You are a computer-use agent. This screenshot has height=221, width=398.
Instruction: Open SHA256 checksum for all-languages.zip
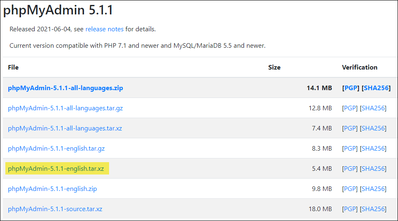(x=376, y=88)
